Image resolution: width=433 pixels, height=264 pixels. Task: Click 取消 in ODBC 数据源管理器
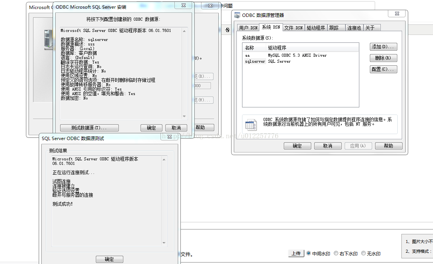328,146
